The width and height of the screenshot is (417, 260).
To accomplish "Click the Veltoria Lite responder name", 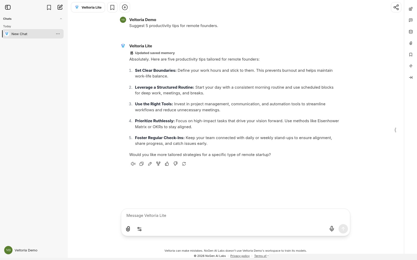I will (x=141, y=46).
